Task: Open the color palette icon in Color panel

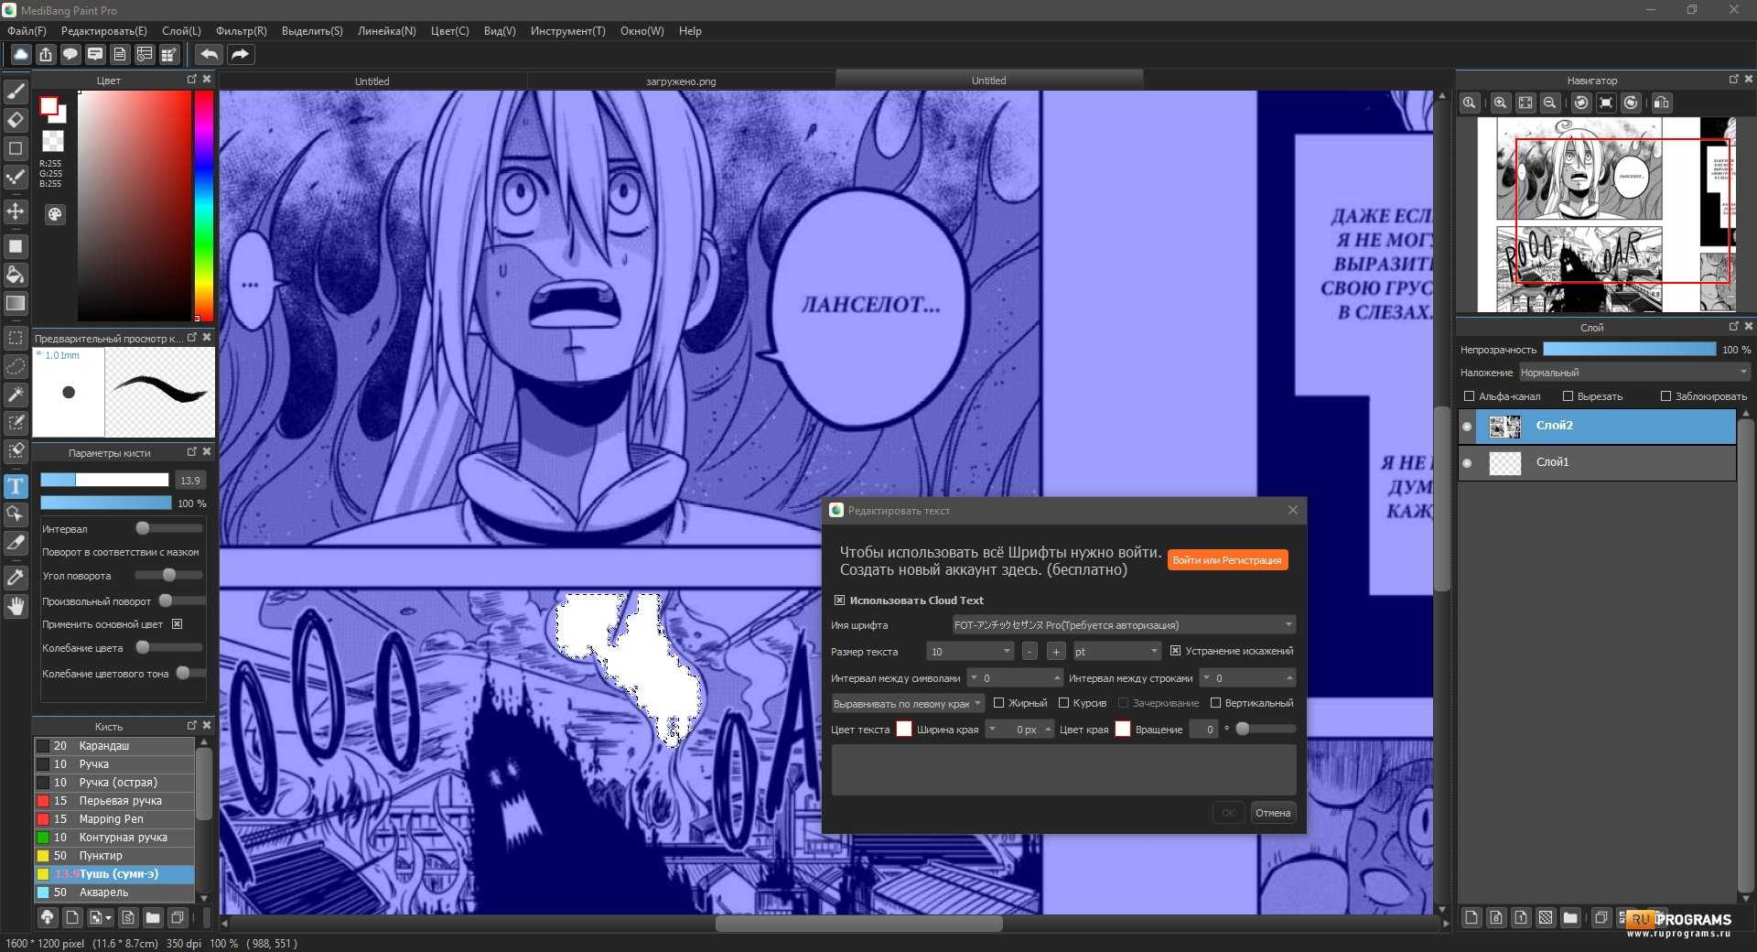Action: (x=55, y=214)
